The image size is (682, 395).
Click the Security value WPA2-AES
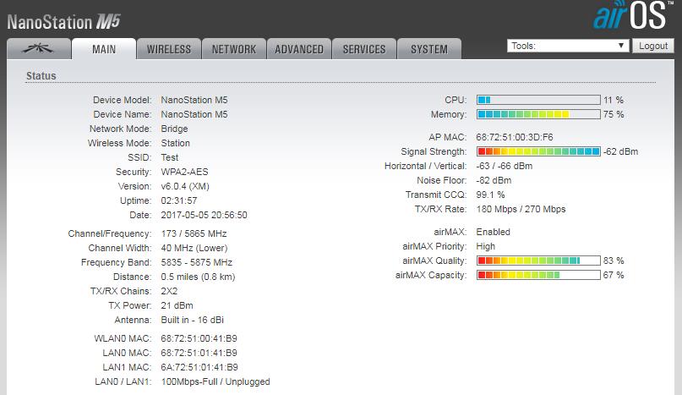coord(184,172)
